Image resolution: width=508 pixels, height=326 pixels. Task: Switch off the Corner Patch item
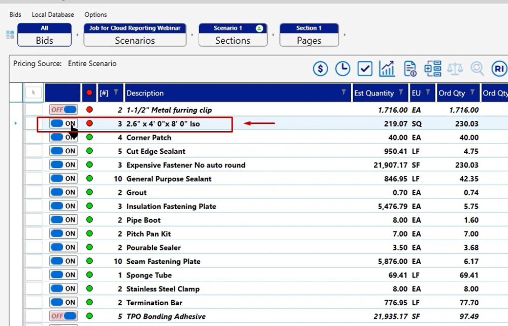[63, 138]
